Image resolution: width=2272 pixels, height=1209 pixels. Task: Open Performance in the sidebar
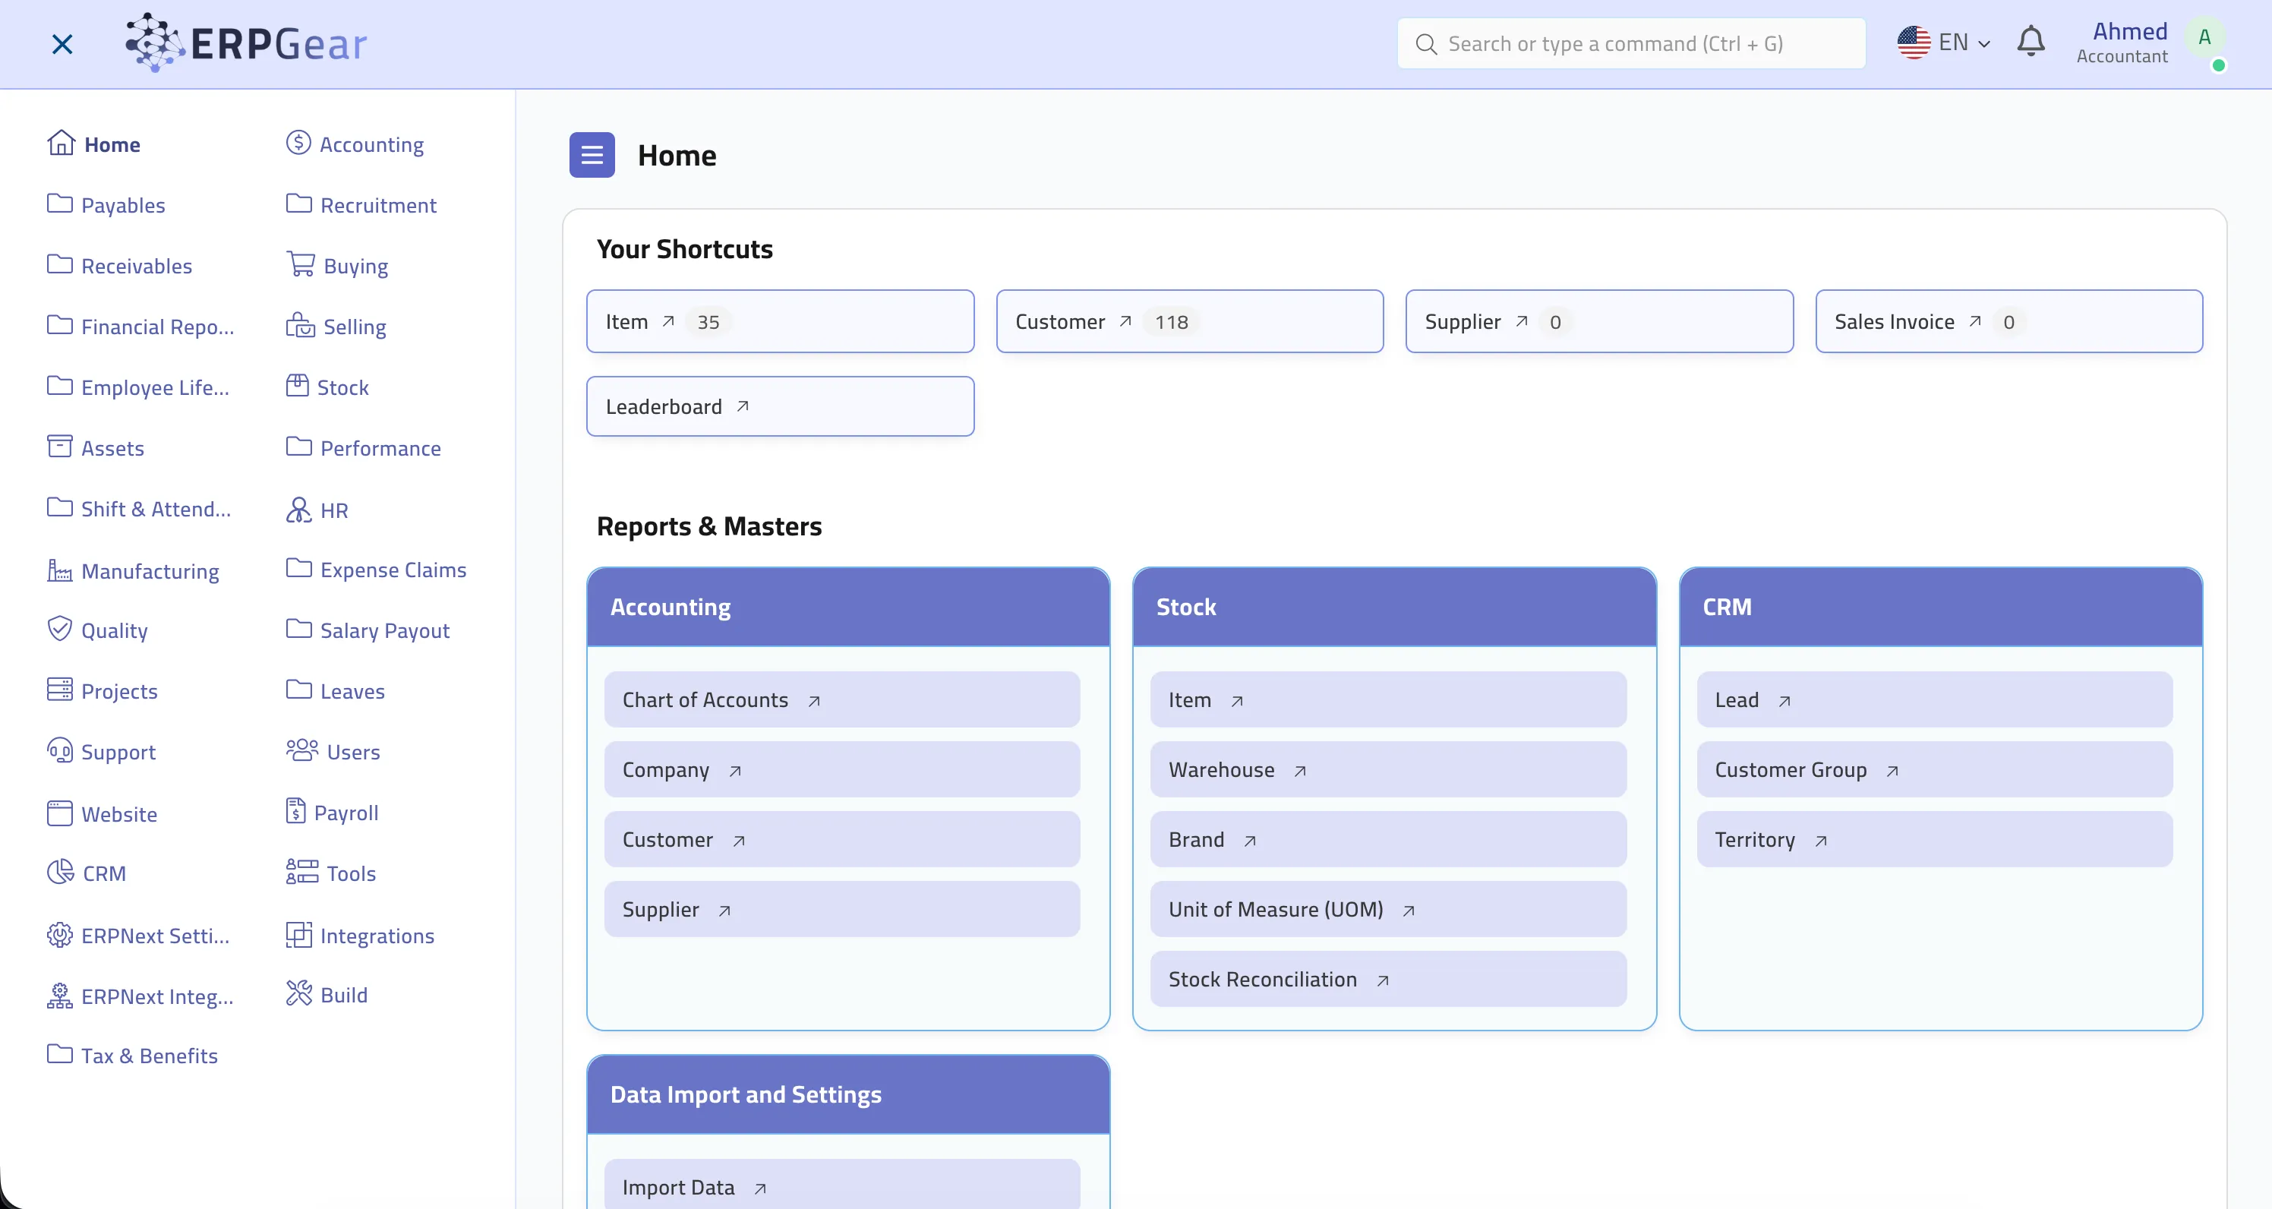364,448
